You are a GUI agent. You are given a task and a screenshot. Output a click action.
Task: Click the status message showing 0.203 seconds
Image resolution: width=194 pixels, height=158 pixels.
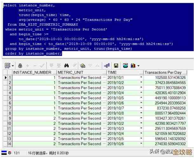pos(48,153)
